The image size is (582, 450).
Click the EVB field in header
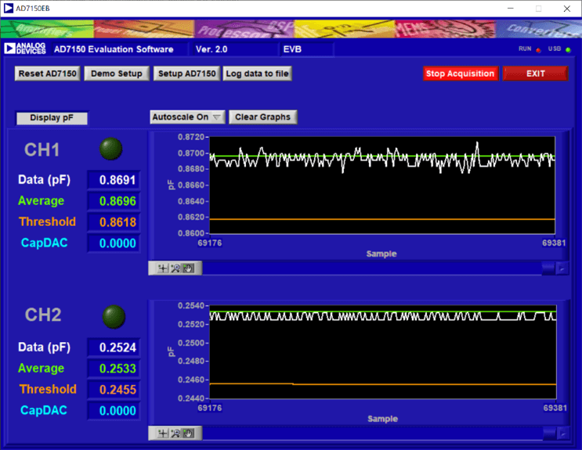pyautogui.click(x=306, y=49)
